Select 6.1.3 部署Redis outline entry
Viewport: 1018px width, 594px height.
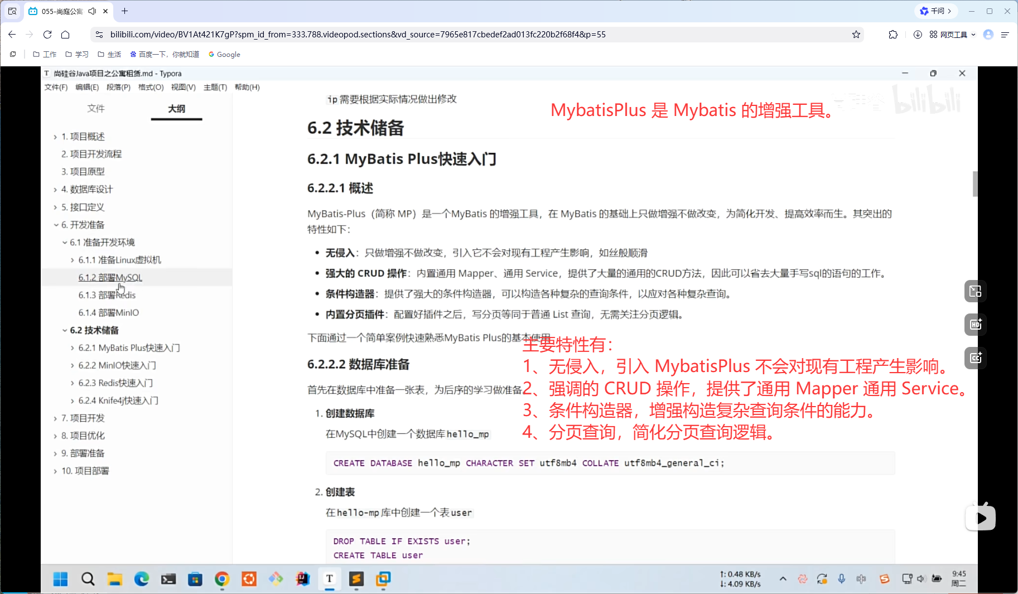click(107, 295)
